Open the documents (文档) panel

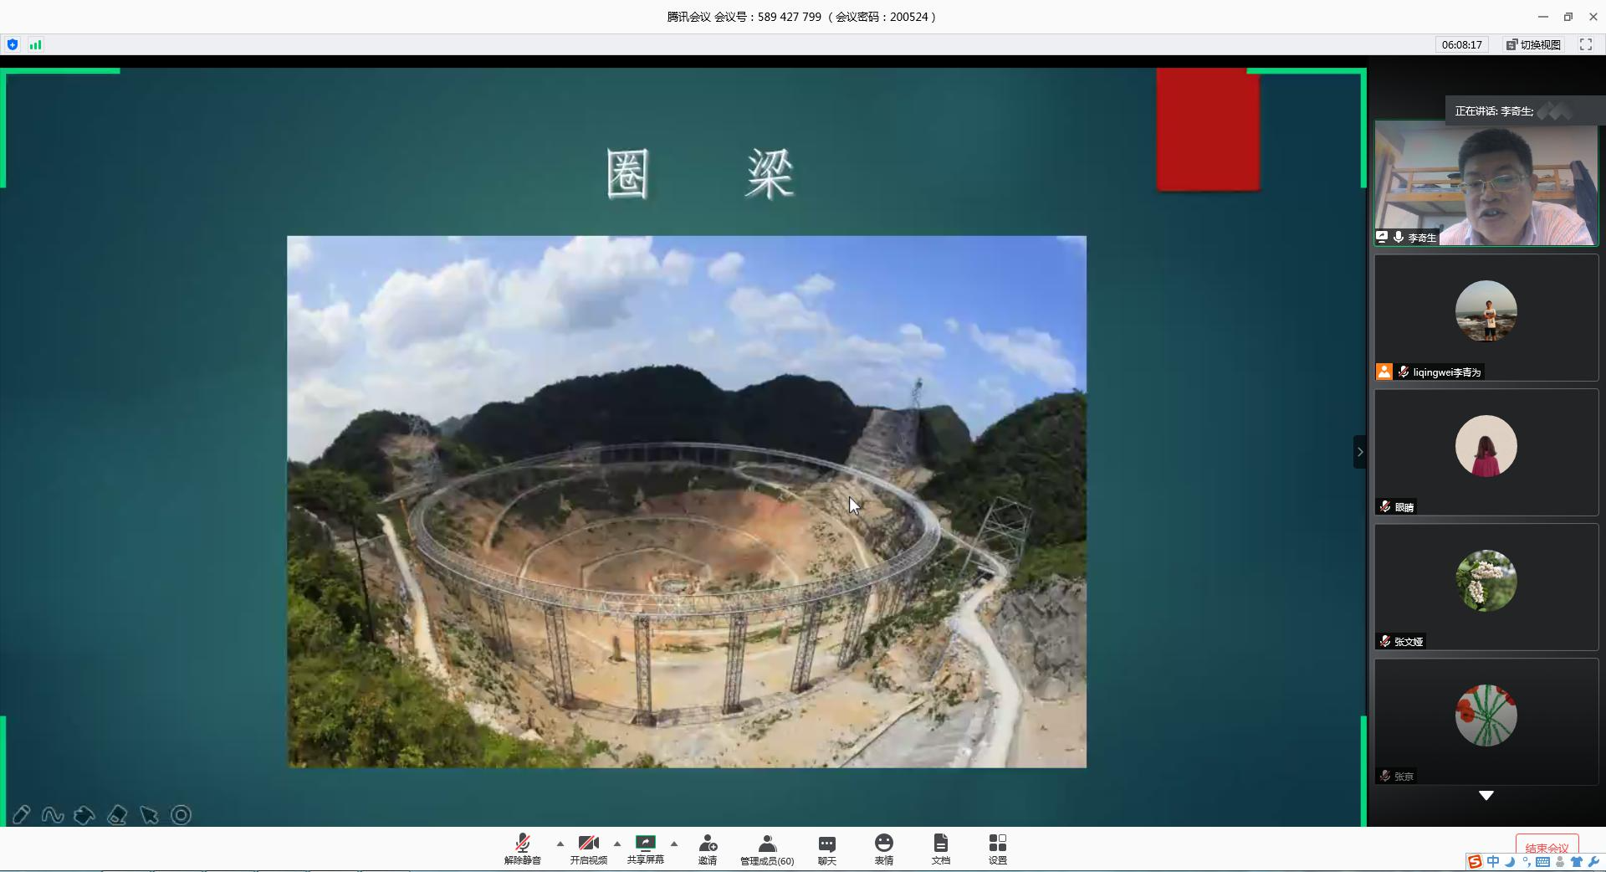pos(940,848)
